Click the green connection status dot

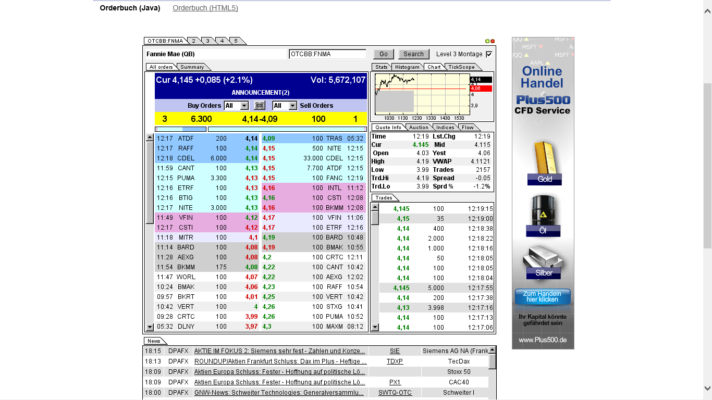click(487, 41)
